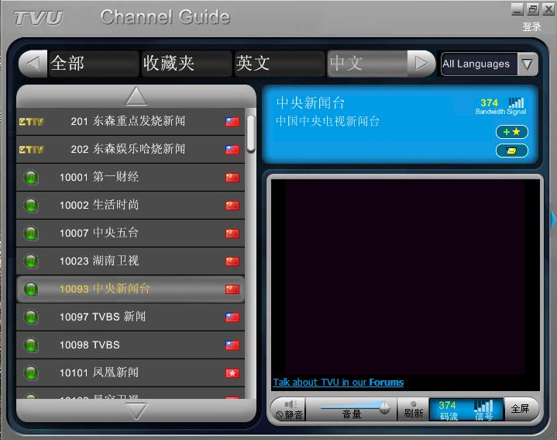Click the ETTV logo on channel 202

tap(31, 150)
